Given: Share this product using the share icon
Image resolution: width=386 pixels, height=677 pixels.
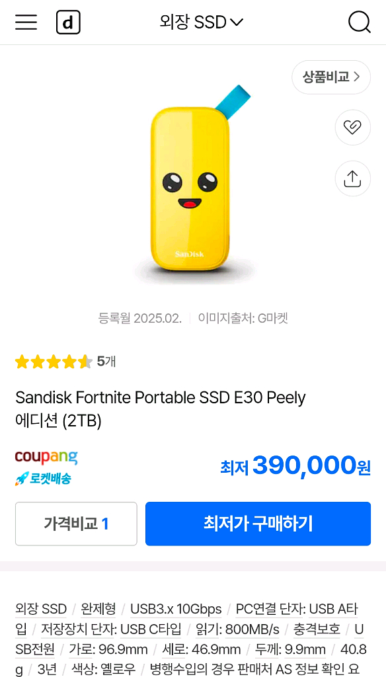Looking at the screenshot, I should tap(353, 179).
